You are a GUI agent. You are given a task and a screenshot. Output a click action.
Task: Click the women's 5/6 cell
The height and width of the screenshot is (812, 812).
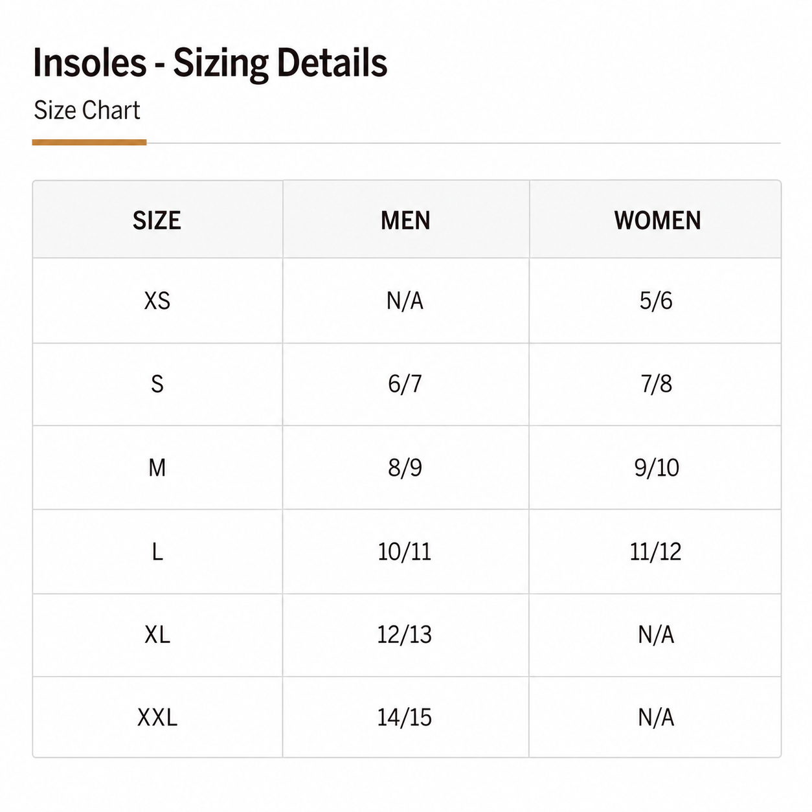pyautogui.click(x=655, y=300)
